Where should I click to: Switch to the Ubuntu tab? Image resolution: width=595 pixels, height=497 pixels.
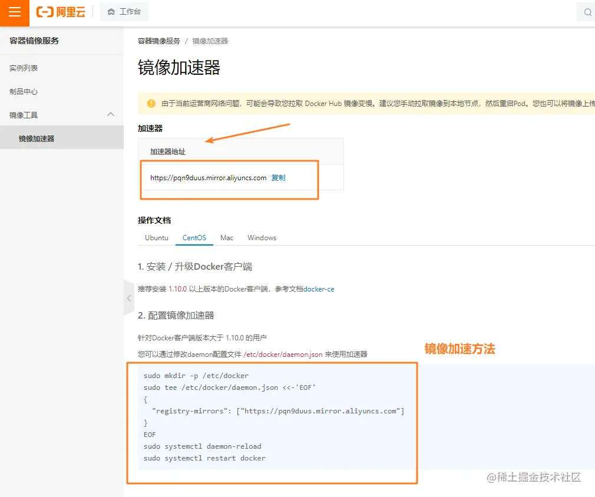tap(156, 238)
